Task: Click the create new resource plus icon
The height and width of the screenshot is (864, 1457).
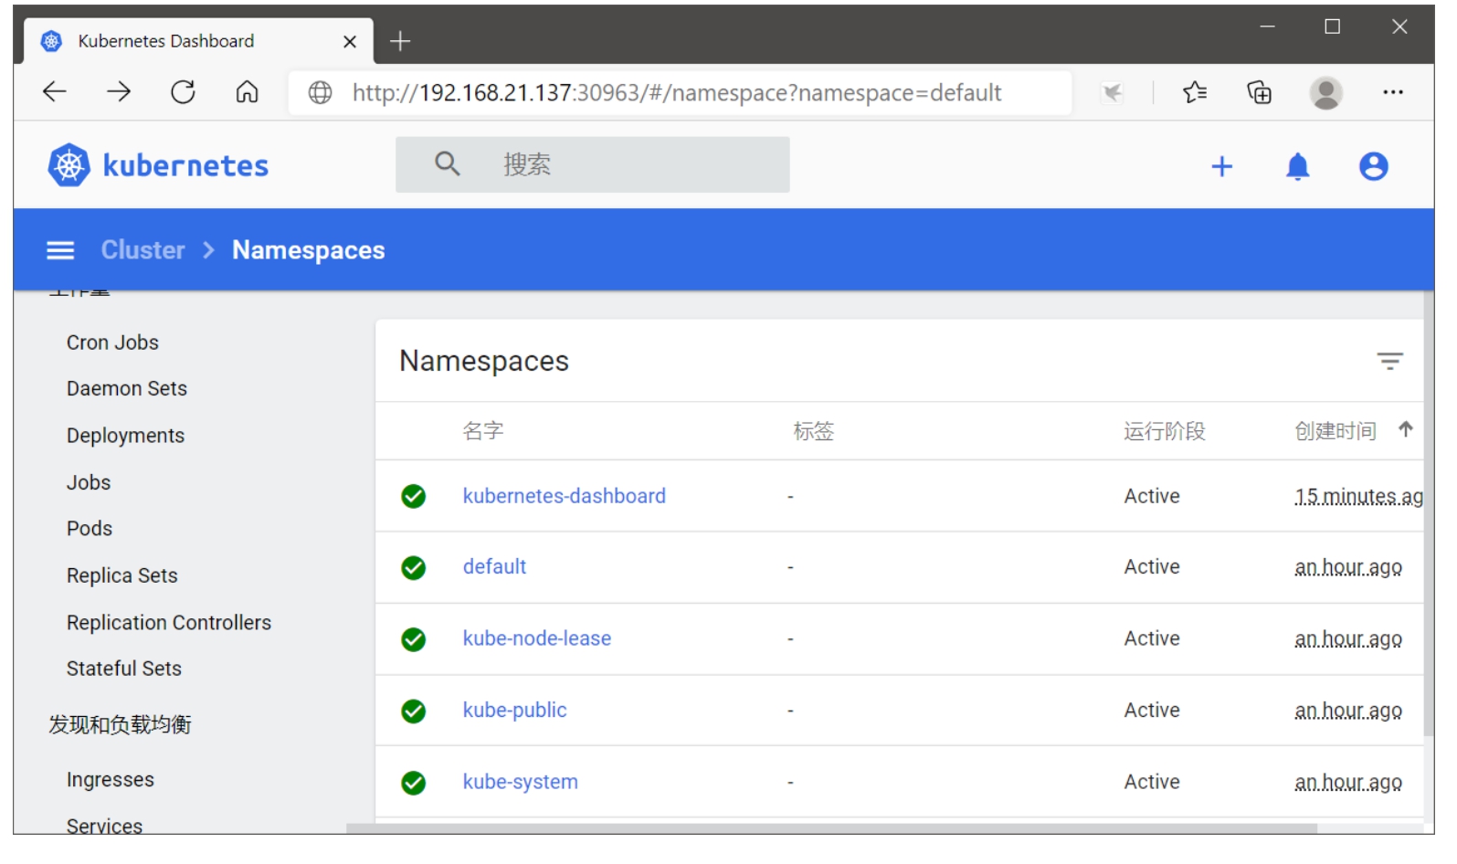Action: pos(1221,166)
